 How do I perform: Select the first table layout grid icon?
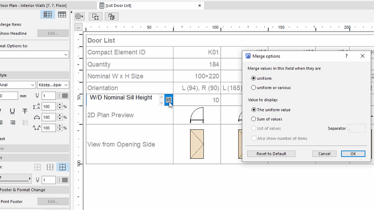tap(48, 15)
